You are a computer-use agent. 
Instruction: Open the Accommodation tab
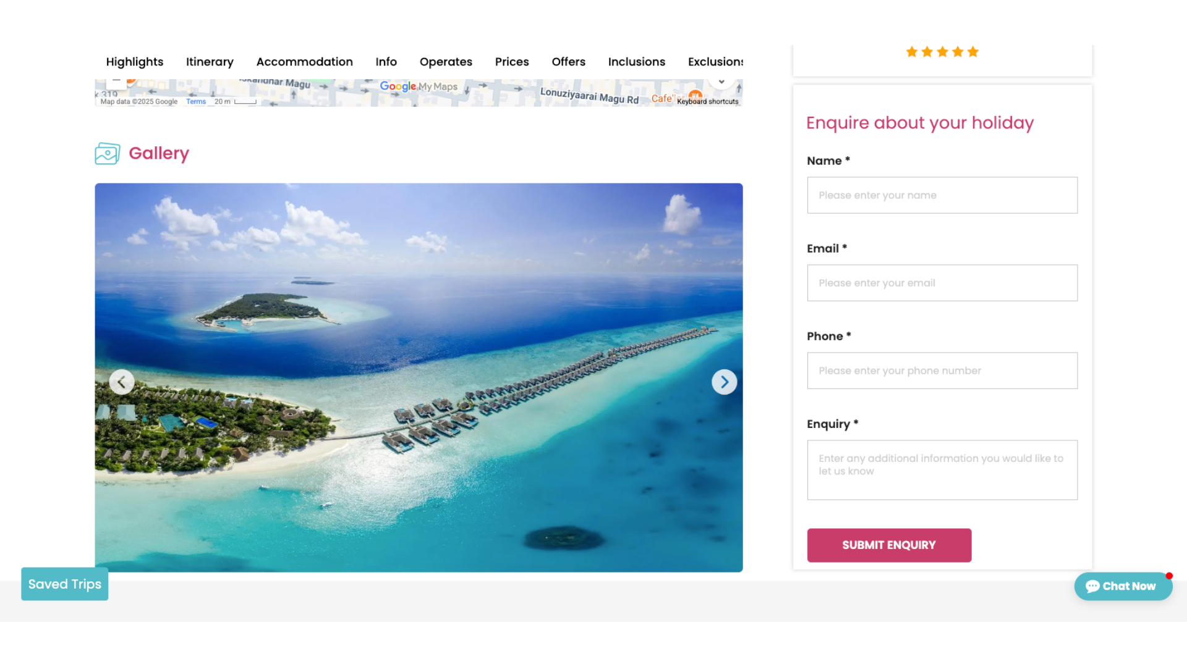(304, 62)
